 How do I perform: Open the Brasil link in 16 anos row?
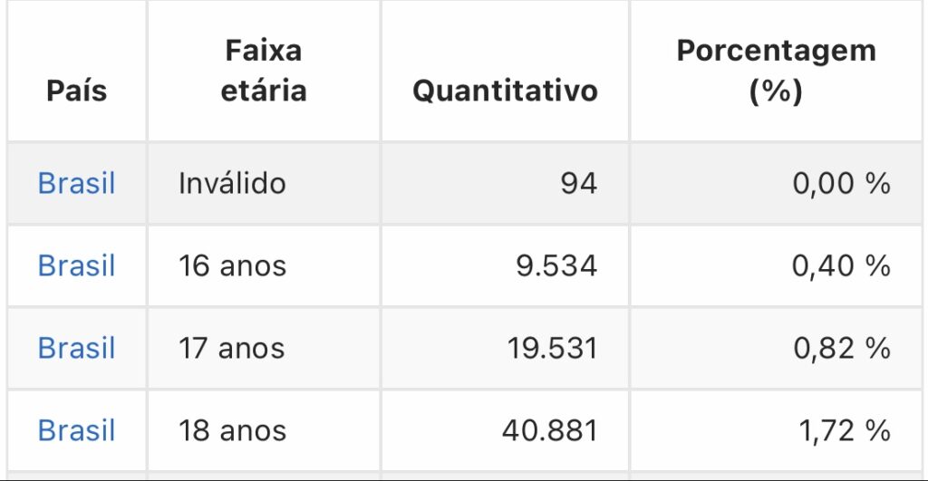pos(76,265)
